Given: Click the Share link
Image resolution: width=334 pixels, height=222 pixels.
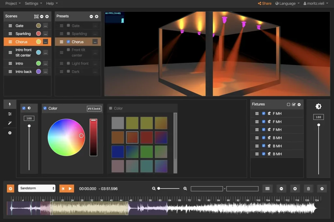Looking at the screenshot, I should coord(265,3).
